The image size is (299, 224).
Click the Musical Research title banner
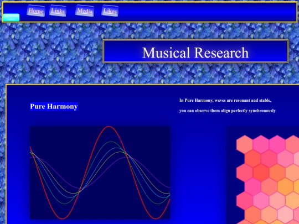195,51
